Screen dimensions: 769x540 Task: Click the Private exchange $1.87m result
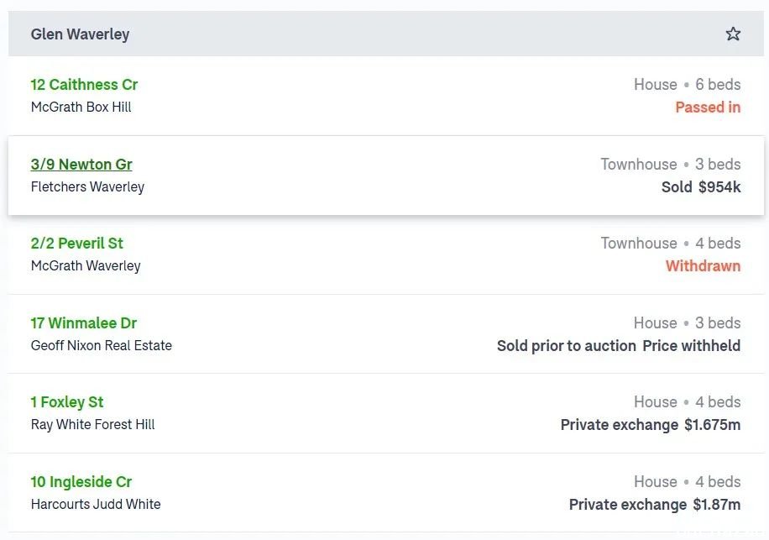[655, 504]
